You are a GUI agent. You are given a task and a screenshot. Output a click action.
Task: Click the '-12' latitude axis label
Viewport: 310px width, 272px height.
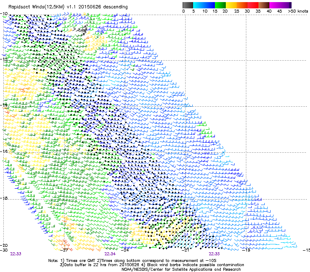click(x=4, y=59)
